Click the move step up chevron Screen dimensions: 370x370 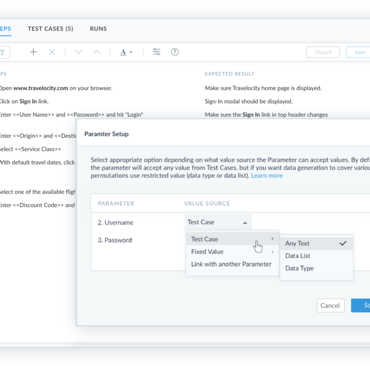click(x=97, y=52)
